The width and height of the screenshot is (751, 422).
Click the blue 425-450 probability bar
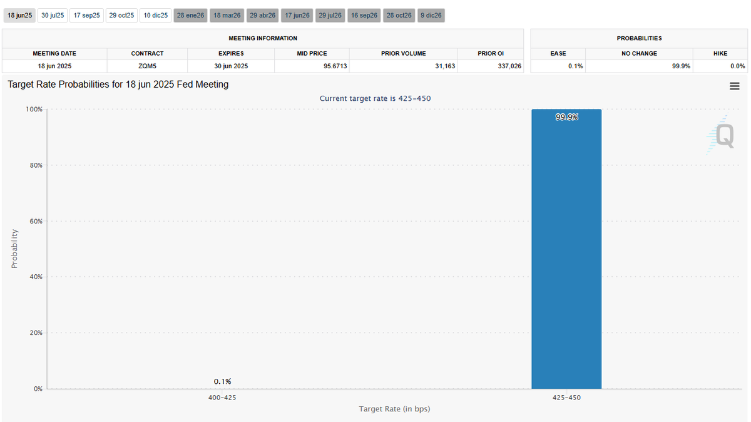point(566,249)
